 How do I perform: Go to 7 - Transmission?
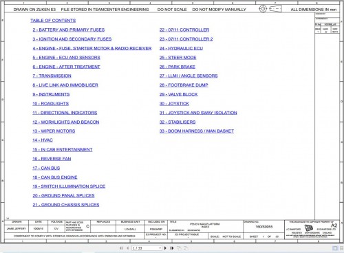coord(52,76)
